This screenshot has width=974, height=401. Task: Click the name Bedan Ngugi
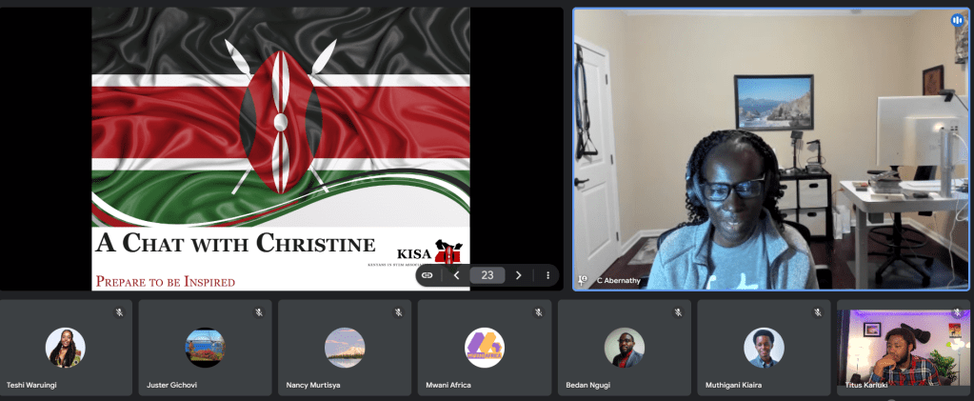(587, 385)
